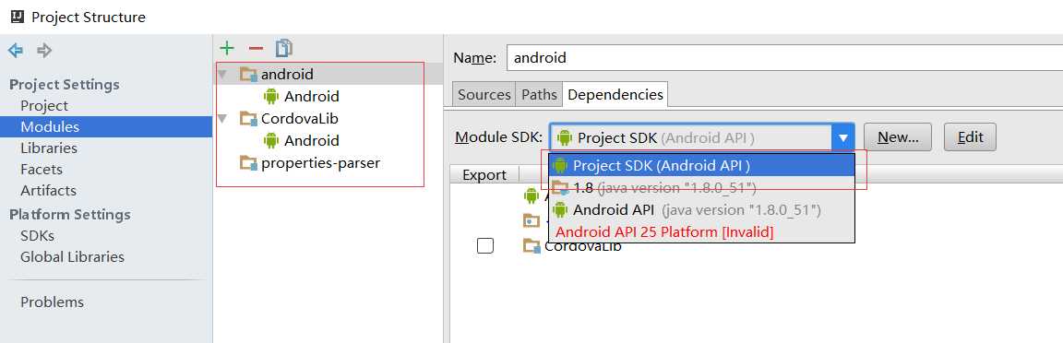This screenshot has height=343, width=1063.
Task: Open Artifacts settings page
Action: click(48, 191)
